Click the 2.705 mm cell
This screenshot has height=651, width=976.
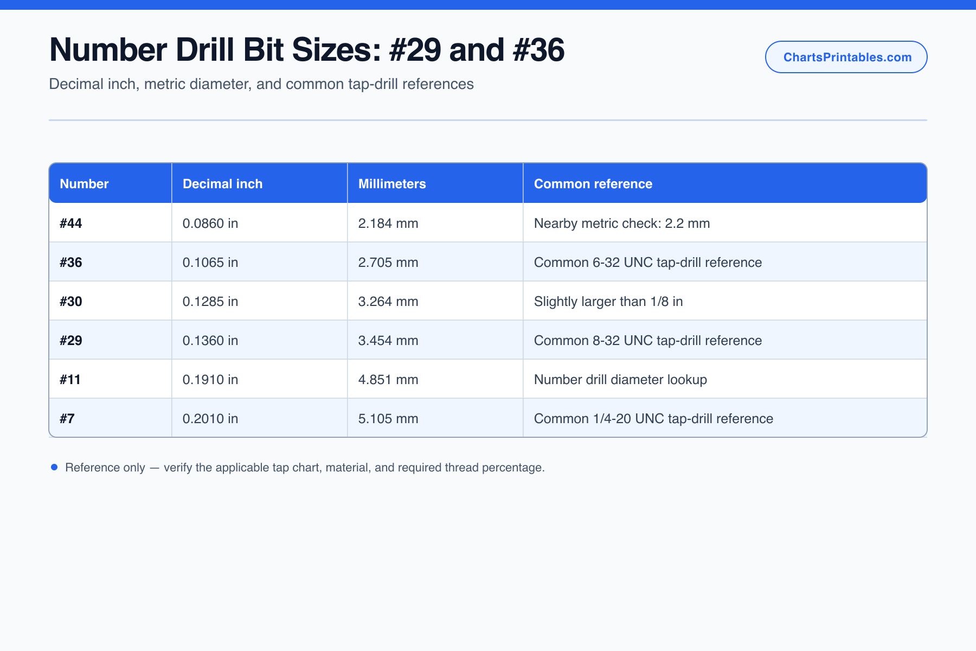tap(435, 262)
